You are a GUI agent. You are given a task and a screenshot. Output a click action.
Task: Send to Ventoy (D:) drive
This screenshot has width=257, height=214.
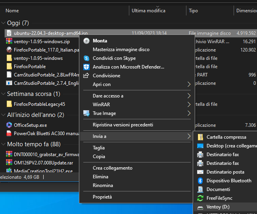[225, 207]
